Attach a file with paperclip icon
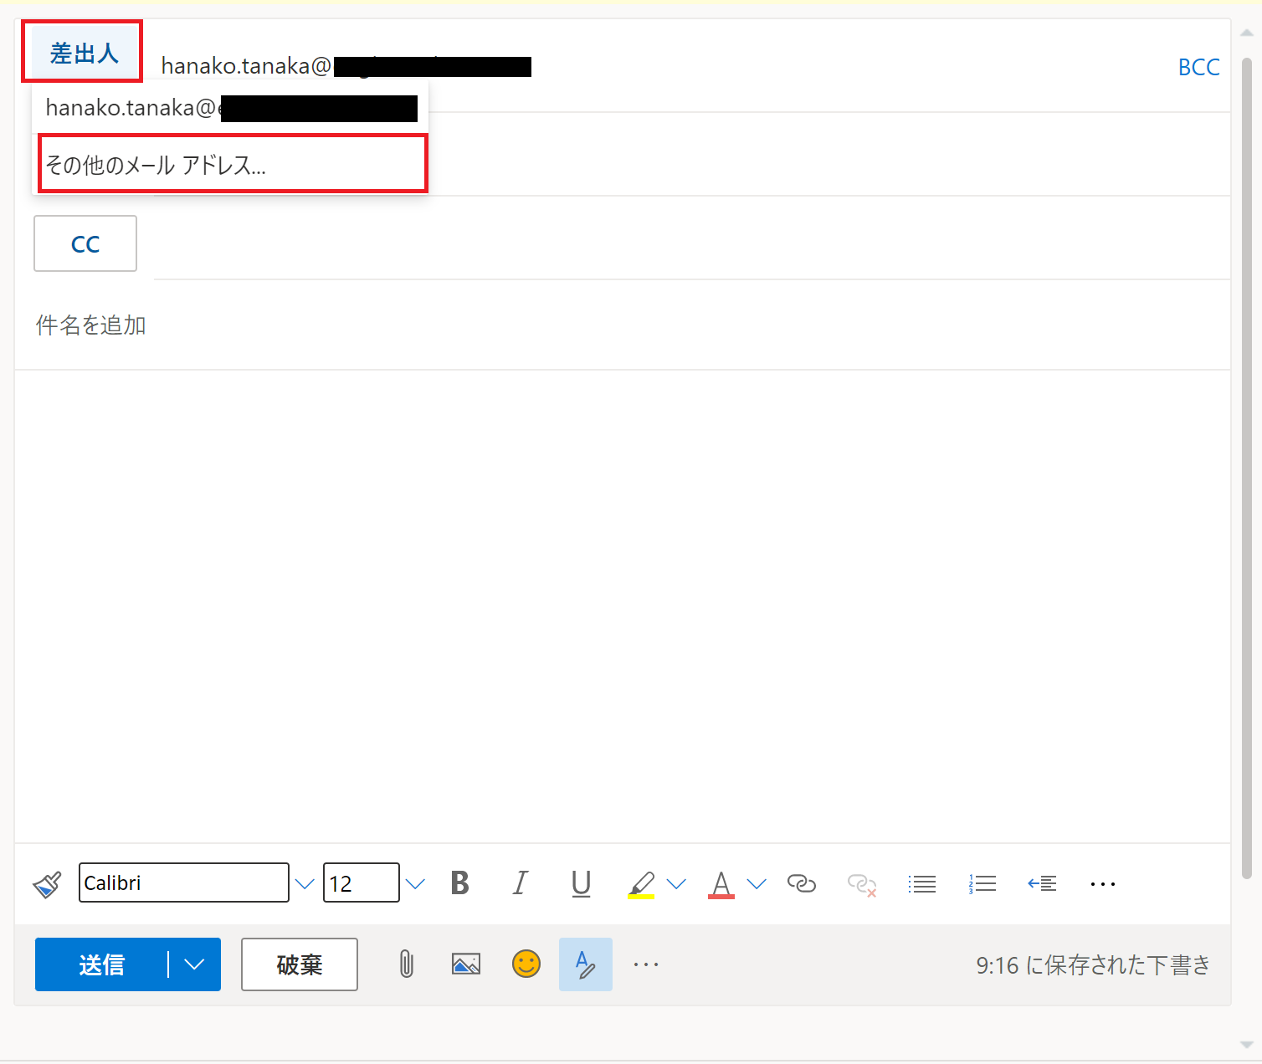 point(406,964)
